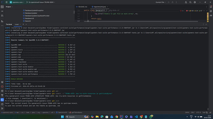Viewport: 213px width, 119px height.
Task: Hide the Terminal panel minimize icon
Action: click(206, 24)
